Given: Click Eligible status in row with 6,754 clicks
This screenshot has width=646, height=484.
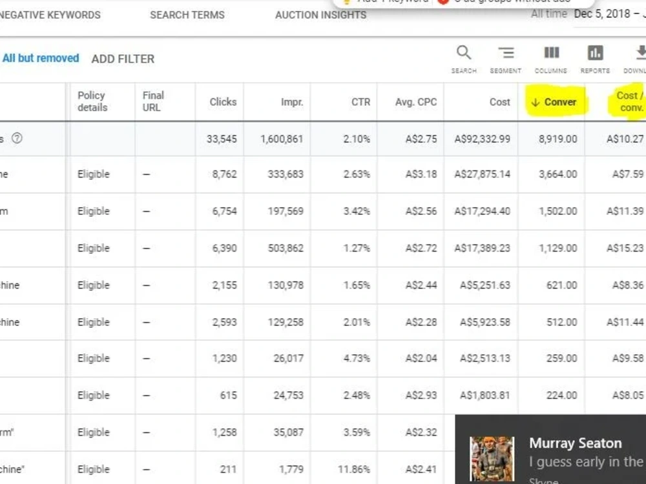Looking at the screenshot, I should [x=94, y=211].
